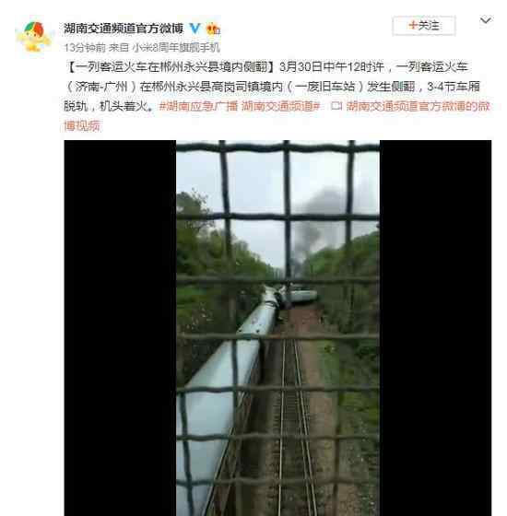Click the right black letterbox of video

click(x=435, y=328)
